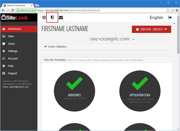Image resolution: width=180 pixels, height=131 pixels.
Task: Click the browser extensions overflow chevron
Action: tap(173, 10)
